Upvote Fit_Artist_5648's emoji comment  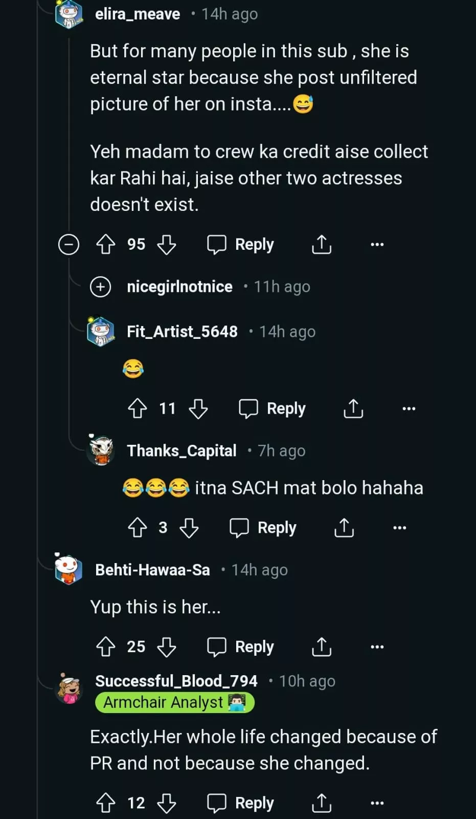[x=138, y=408]
